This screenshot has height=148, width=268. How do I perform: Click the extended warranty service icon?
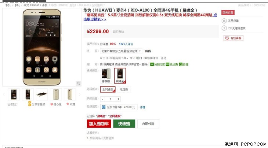pos(104,107)
